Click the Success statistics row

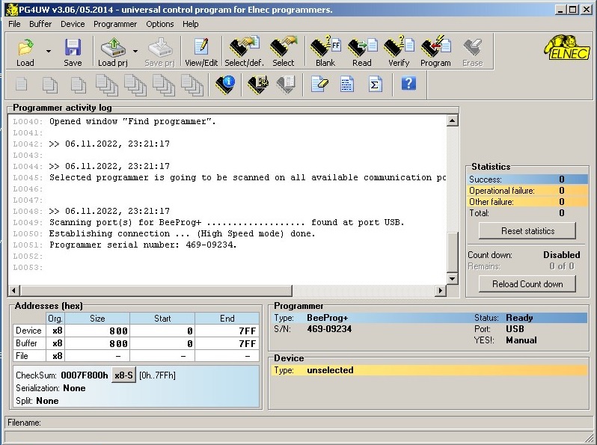pyautogui.click(x=527, y=179)
